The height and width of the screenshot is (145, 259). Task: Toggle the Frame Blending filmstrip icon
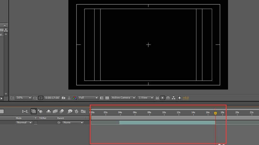click(x=55, y=111)
